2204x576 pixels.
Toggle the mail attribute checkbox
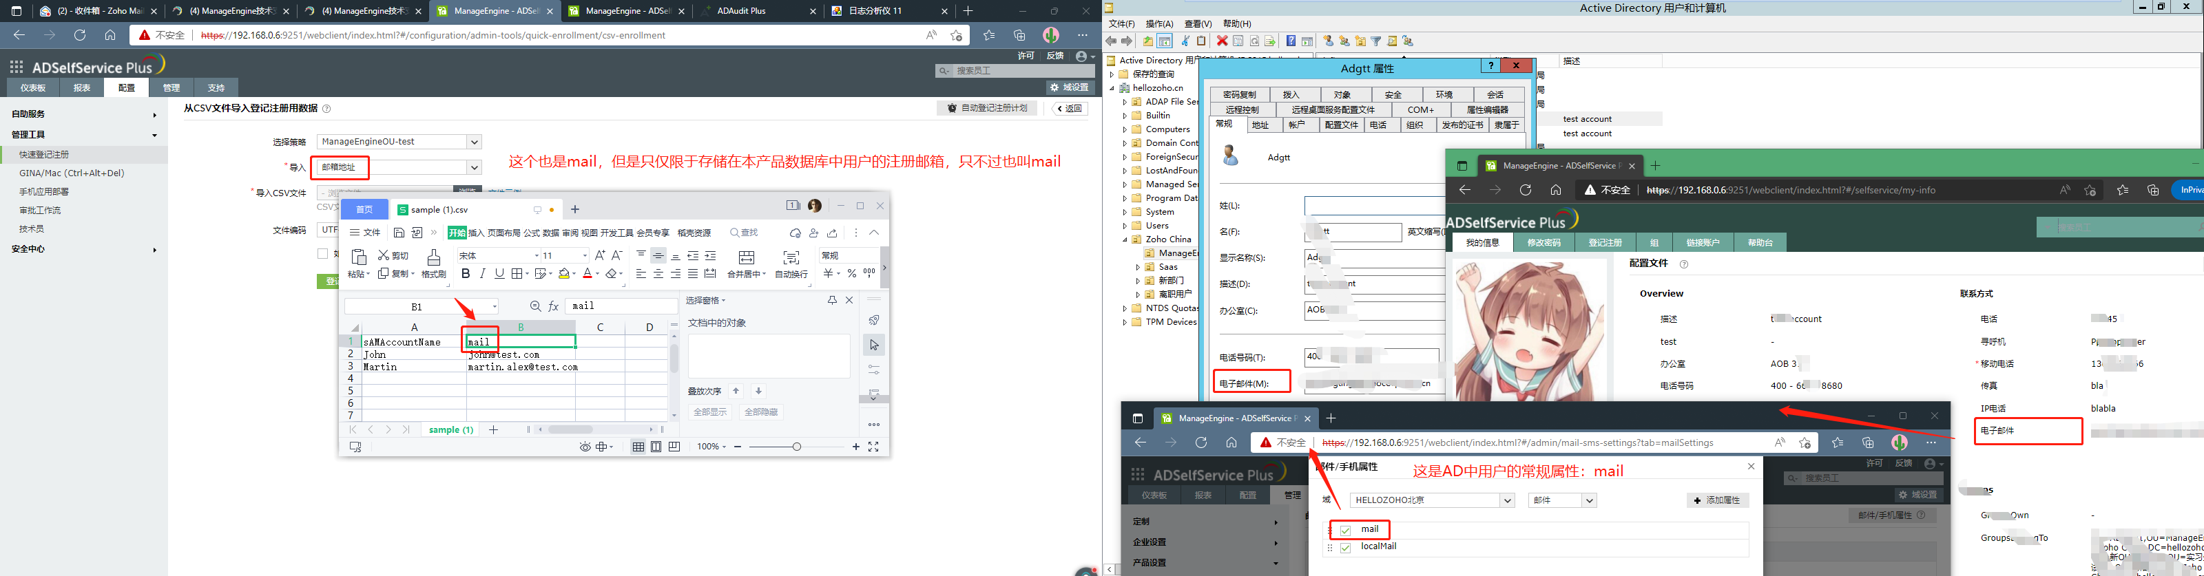point(1345,531)
